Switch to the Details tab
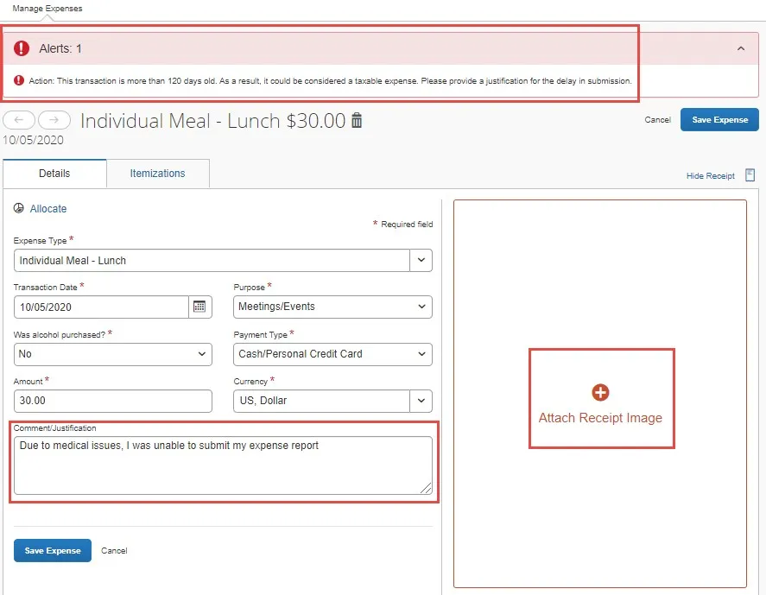This screenshot has height=595, width=766. click(x=54, y=174)
